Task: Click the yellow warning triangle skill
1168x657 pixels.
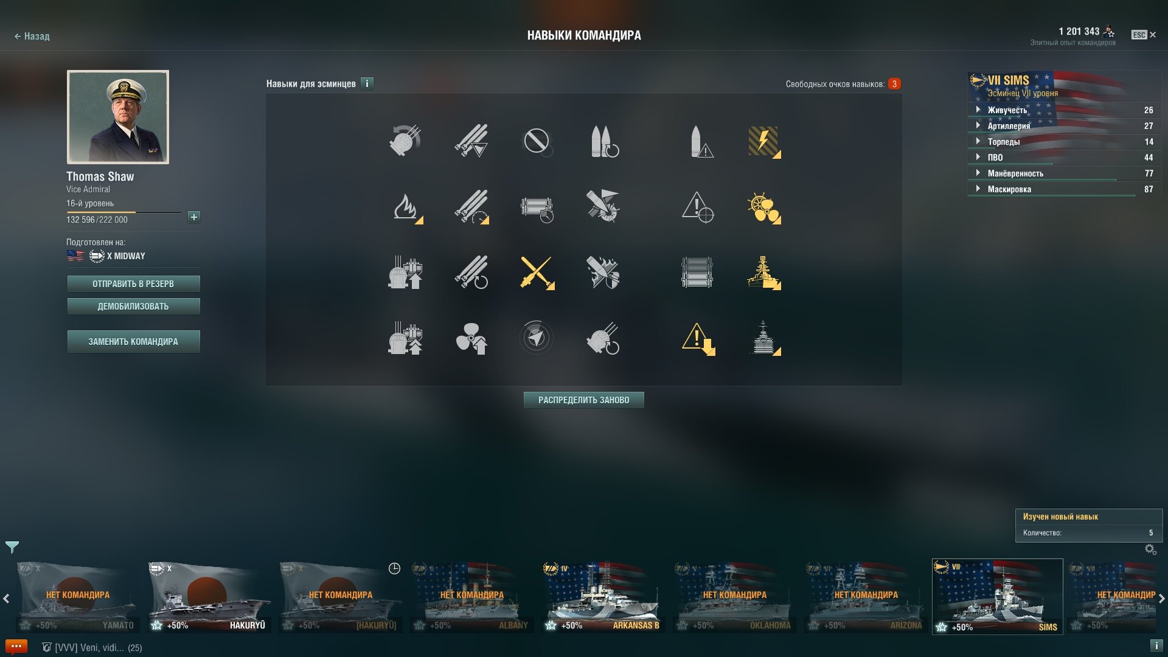Action: click(697, 338)
